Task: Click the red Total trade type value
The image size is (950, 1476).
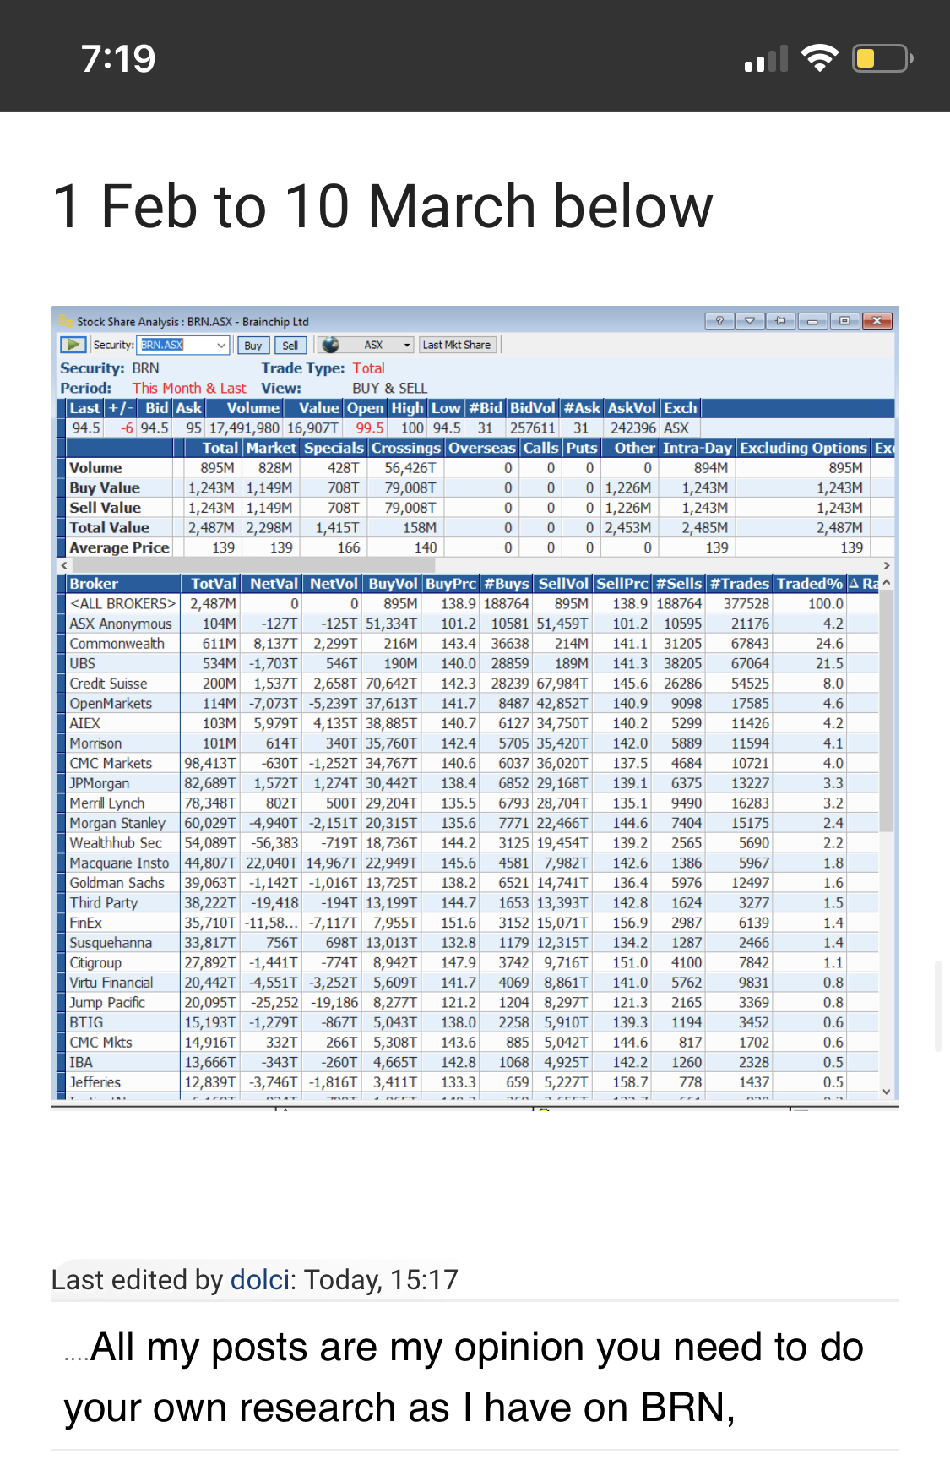Action: coord(368,368)
